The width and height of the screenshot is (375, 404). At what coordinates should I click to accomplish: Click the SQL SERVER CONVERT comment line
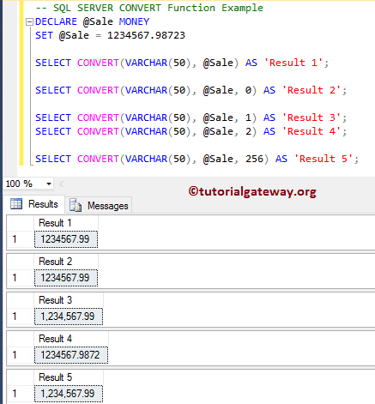coord(149,8)
